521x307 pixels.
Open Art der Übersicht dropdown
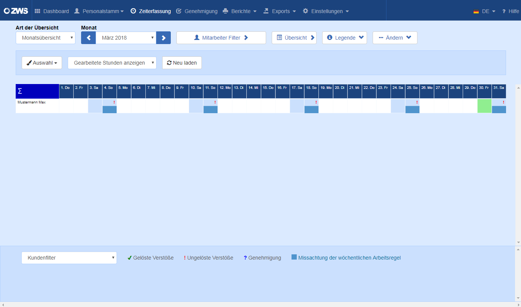[x=46, y=38]
